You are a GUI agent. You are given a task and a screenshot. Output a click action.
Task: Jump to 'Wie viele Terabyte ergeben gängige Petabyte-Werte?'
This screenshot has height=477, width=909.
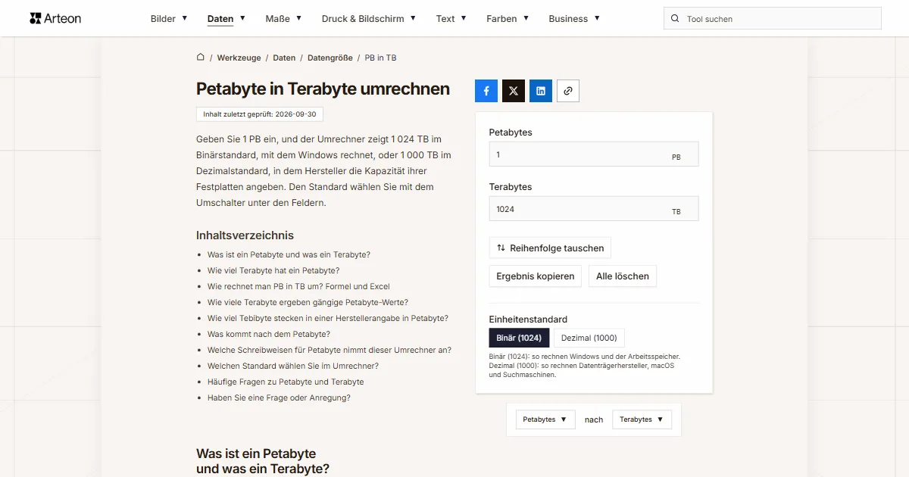click(308, 302)
